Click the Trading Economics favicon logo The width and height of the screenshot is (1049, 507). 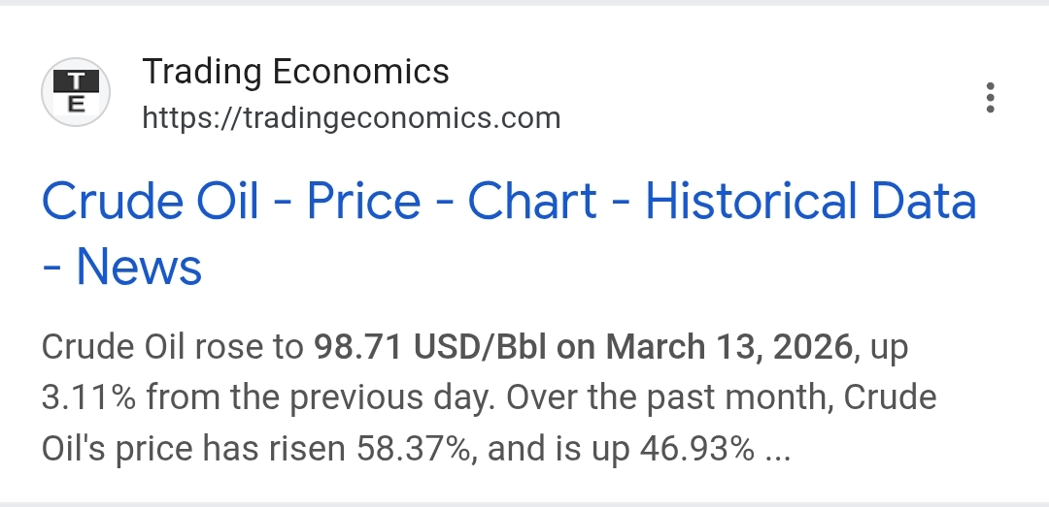pyautogui.click(x=75, y=94)
